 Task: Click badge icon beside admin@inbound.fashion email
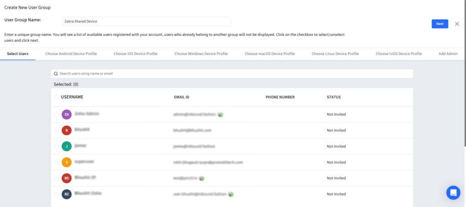[221, 114]
